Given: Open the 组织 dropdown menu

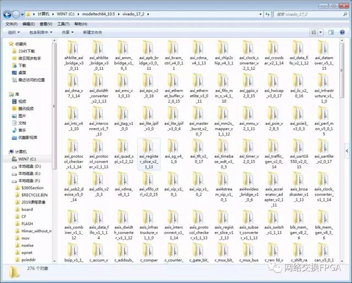Looking at the screenshot, I should click(14, 32).
